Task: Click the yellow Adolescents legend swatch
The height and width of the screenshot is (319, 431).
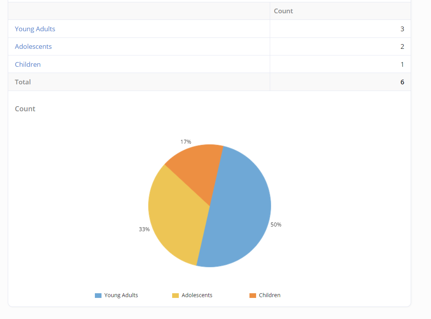Action: tap(175, 296)
